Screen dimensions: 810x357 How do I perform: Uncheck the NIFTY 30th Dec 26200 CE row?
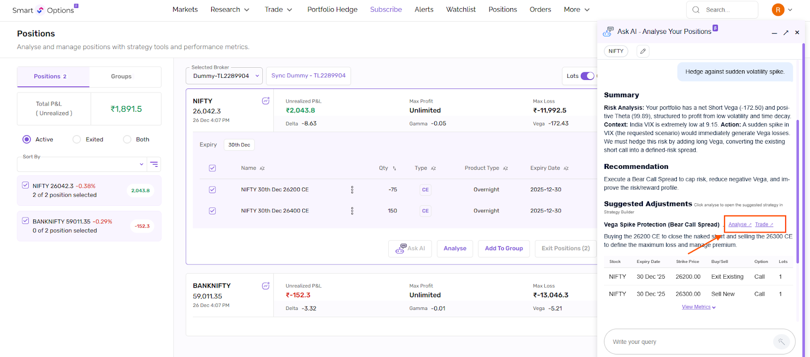[213, 190]
